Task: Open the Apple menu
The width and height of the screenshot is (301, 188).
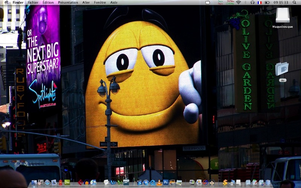Action: click(6, 2)
